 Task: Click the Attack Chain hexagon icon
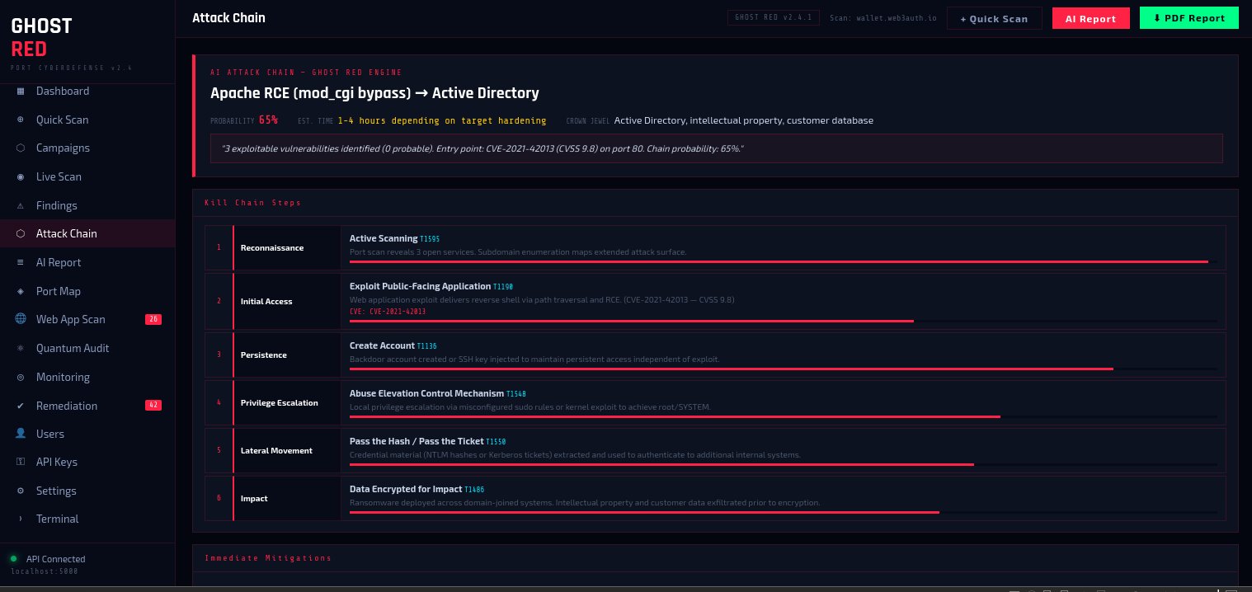click(21, 233)
